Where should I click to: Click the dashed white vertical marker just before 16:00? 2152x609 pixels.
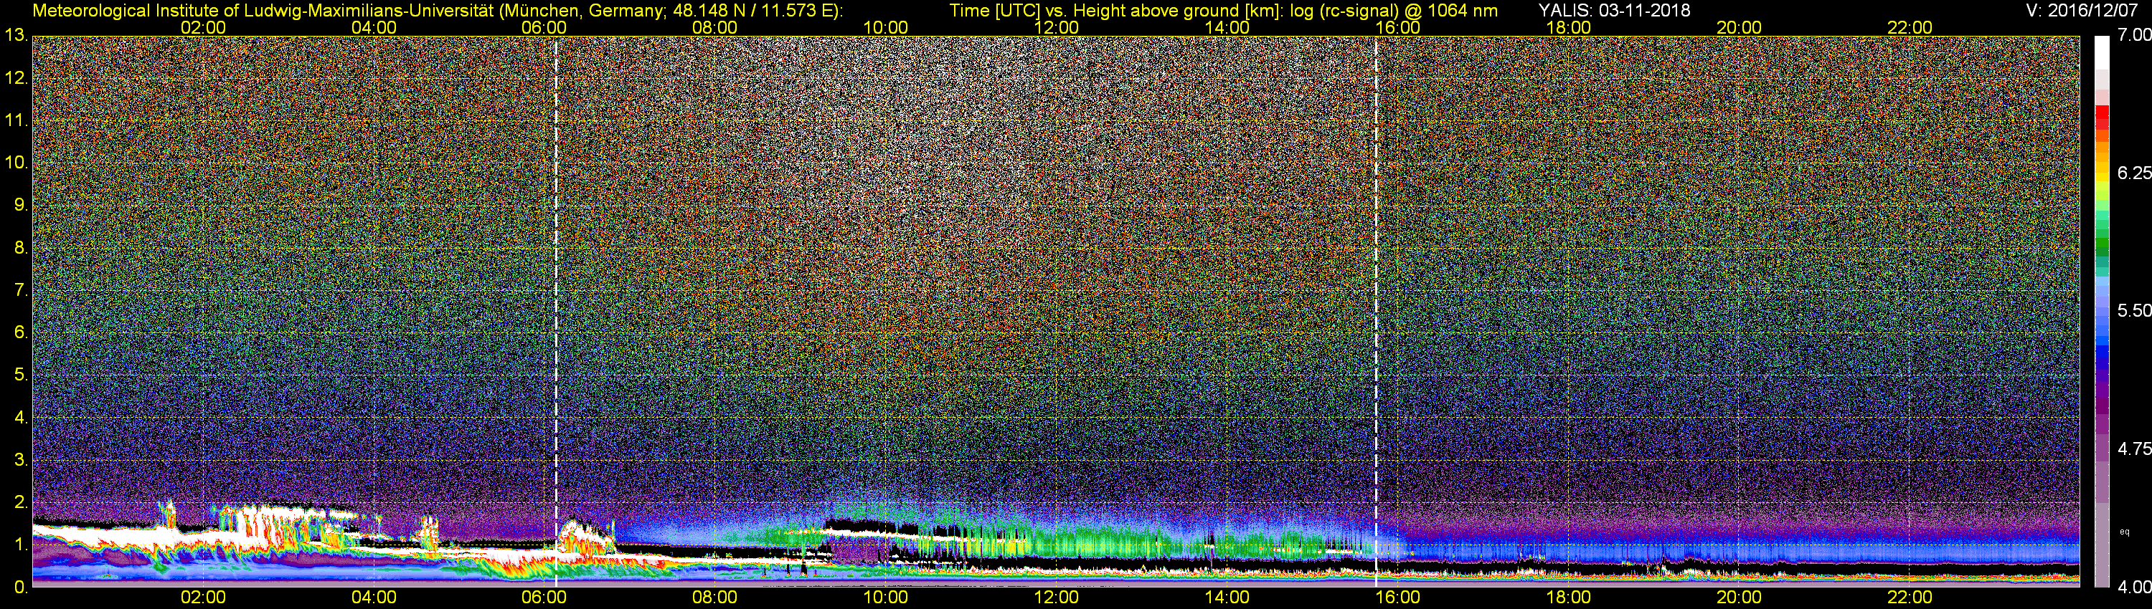[1376, 311]
